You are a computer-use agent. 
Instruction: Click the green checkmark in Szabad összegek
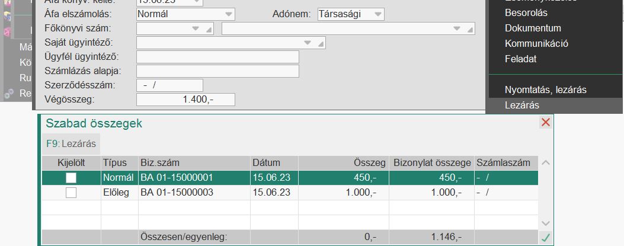545,238
